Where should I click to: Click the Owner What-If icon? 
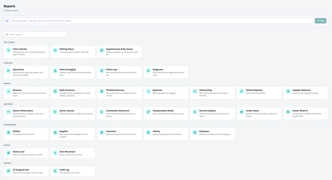click(288, 112)
